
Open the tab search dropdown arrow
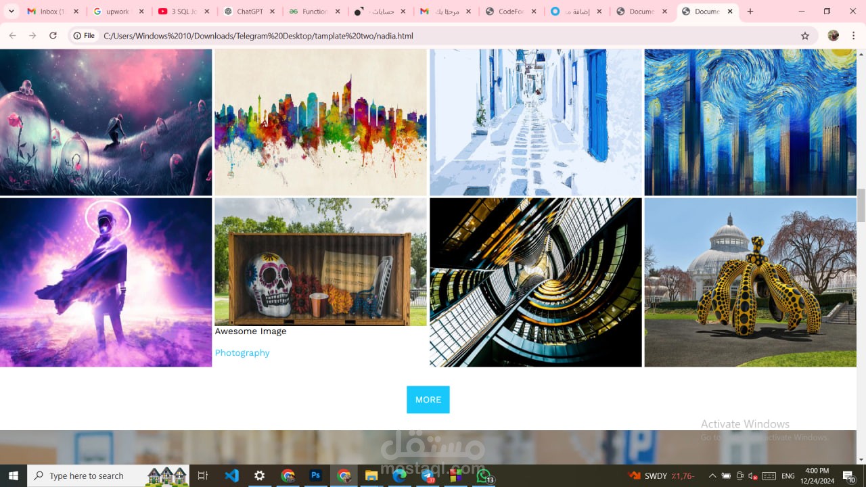(x=11, y=11)
